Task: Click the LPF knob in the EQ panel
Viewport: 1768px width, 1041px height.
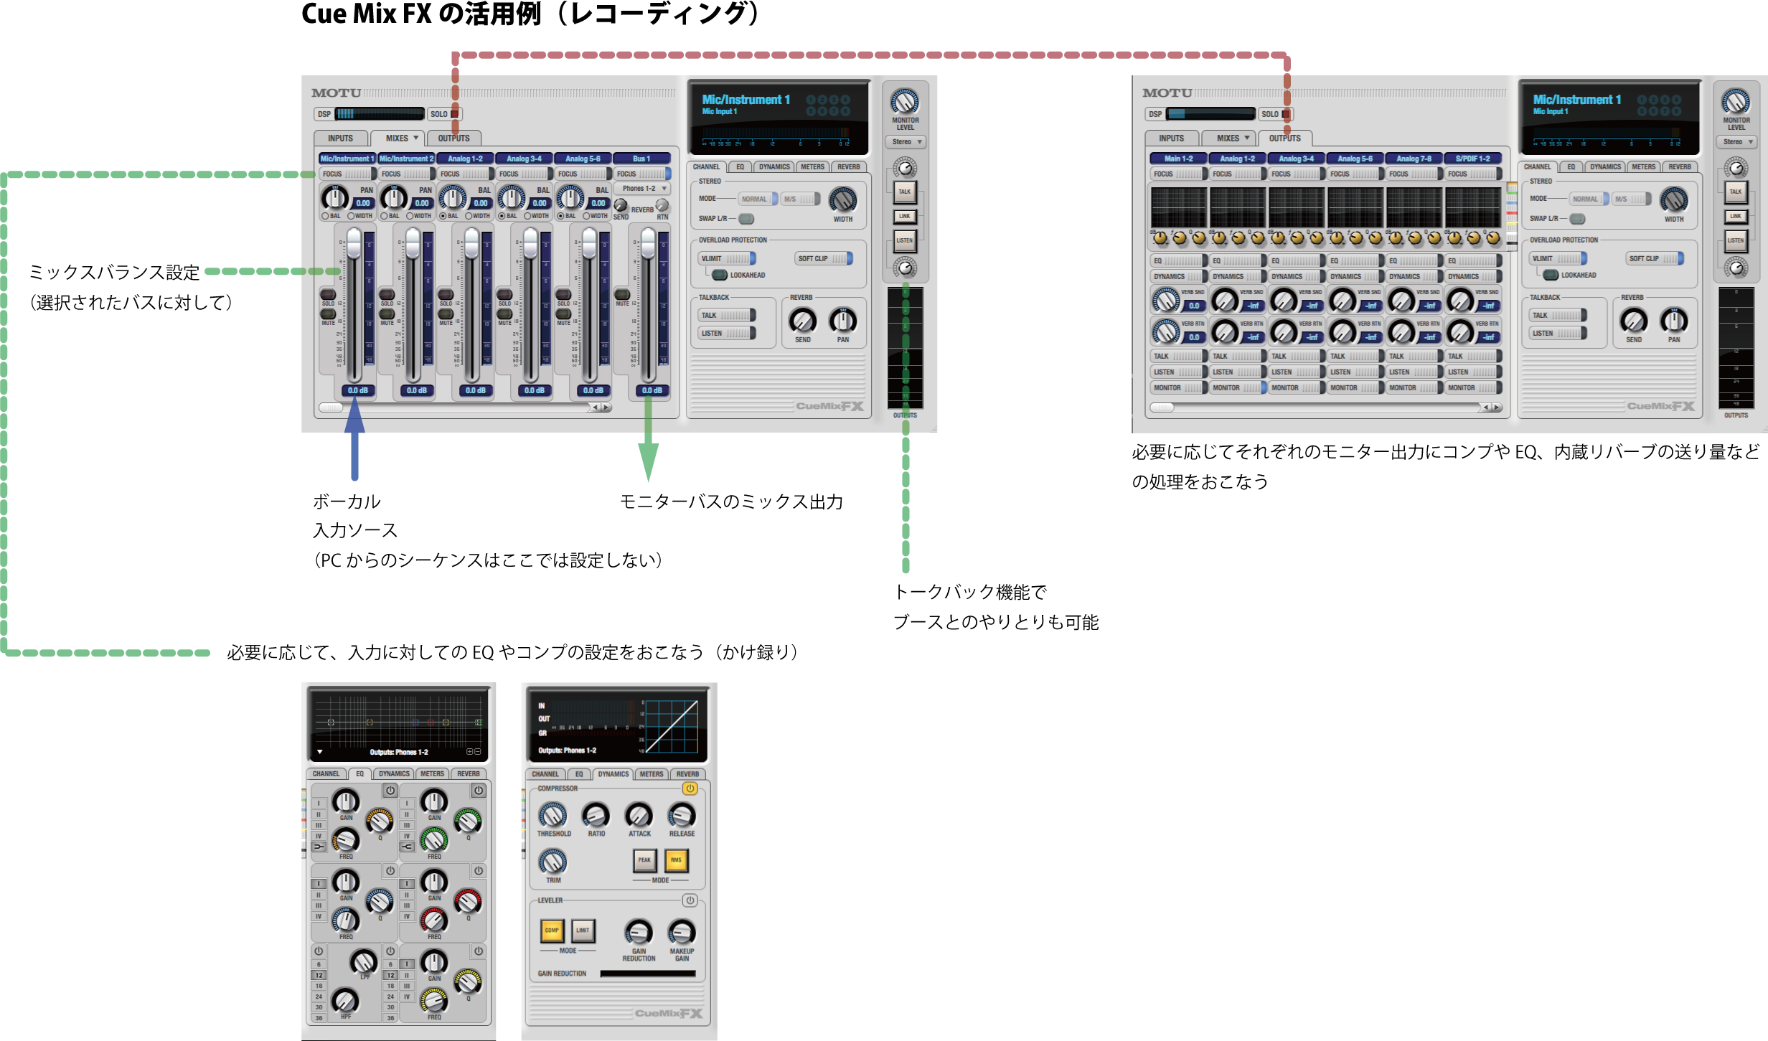Action: [x=364, y=961]
